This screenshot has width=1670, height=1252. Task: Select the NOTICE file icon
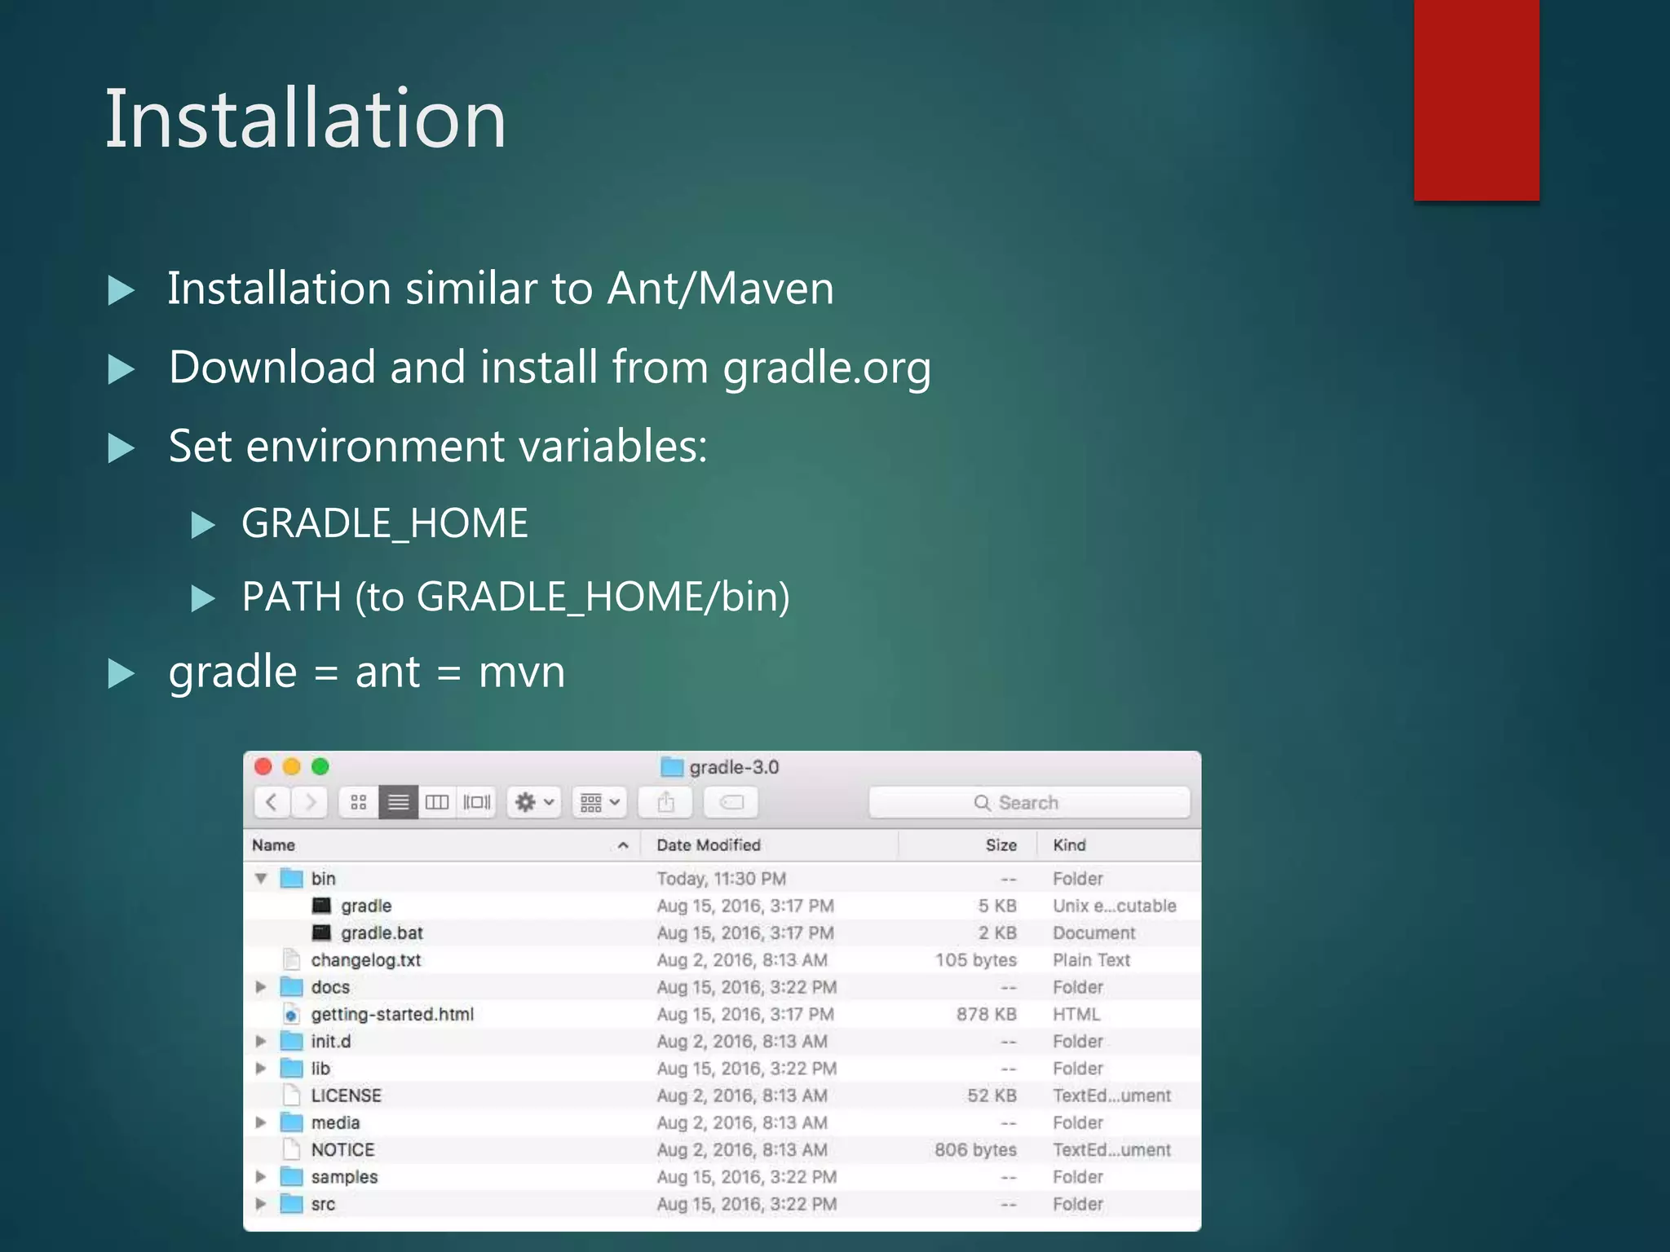(x=291, y=1149)
